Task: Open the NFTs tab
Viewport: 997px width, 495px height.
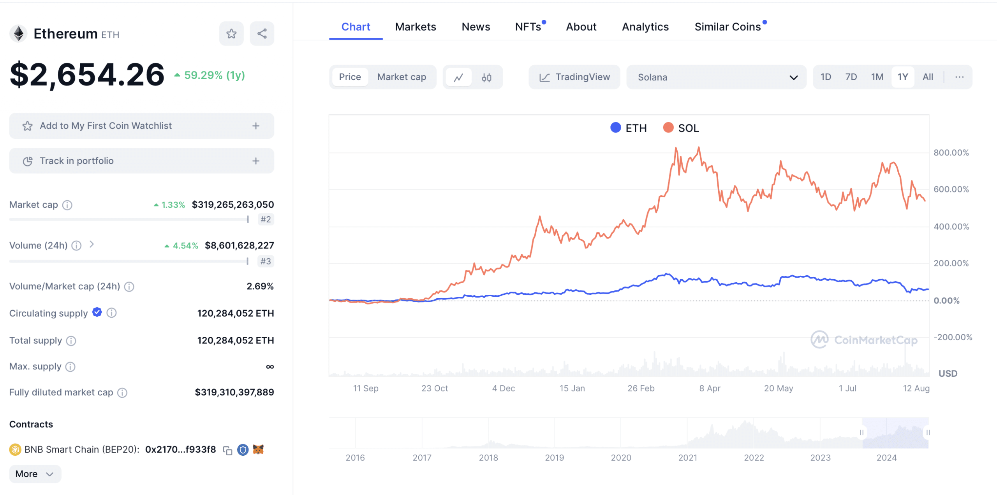Action: coord(528,27)
